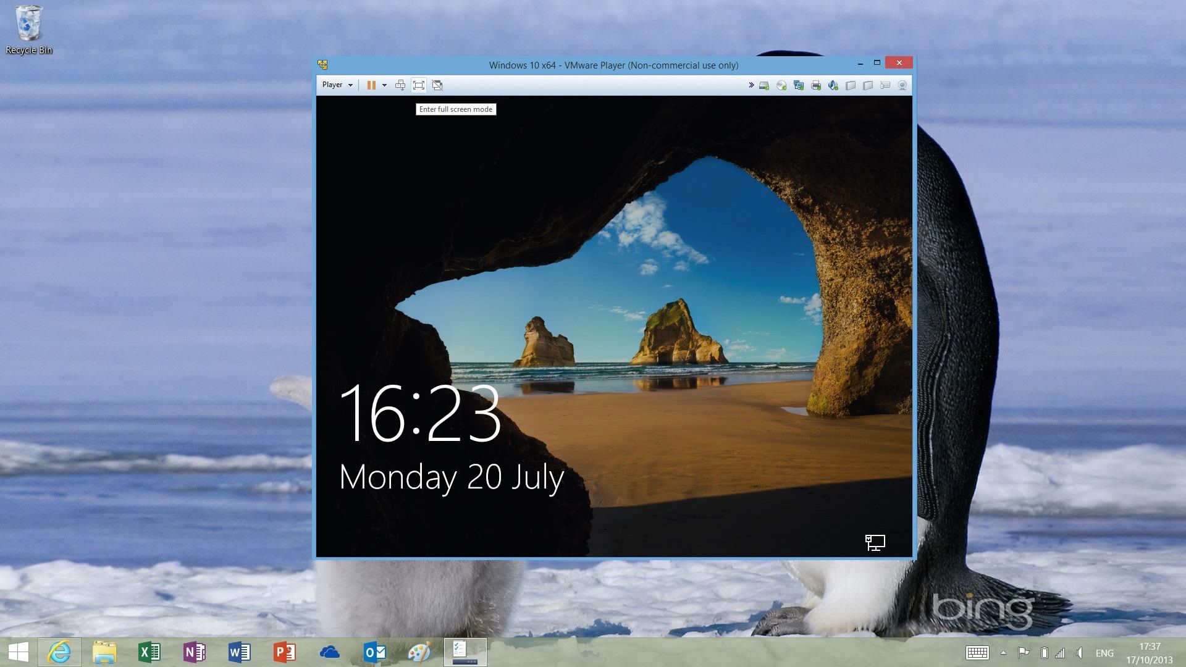Click the Pause/Resume VM button
1186x667 pixels.
370,84
